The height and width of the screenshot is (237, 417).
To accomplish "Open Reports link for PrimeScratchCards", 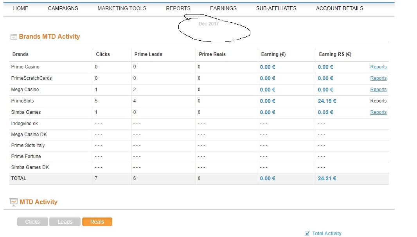I will pyautogui.click(x=378, y=78).
